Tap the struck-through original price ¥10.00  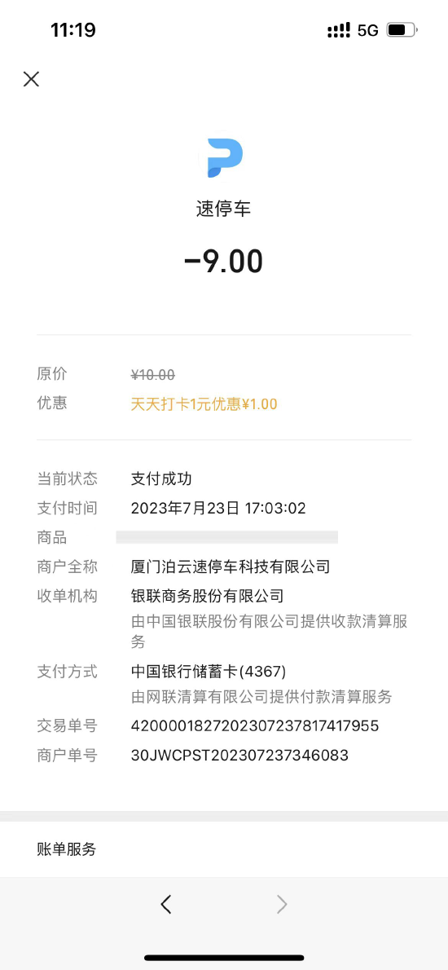point(152,374)
